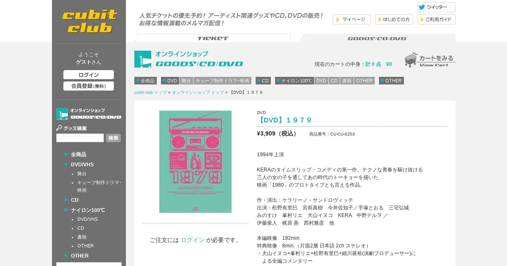Follow the ログイン link under product image
The width and height of the screenshot is (507, 266).
coord(193,240)
